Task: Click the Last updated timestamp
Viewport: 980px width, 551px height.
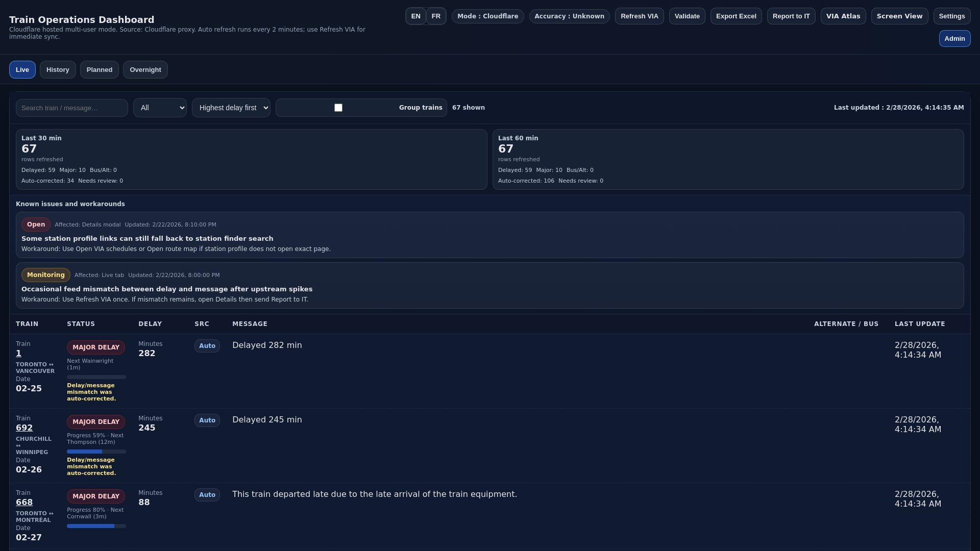Action: pyautogui.click(x=899, y=108)
